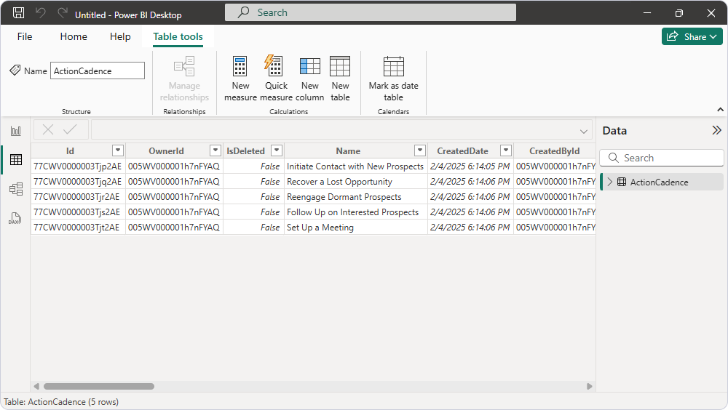Click the CreatedDate column header
The width and height of the screenshot is (728, 410).
(x=462, y=151)
